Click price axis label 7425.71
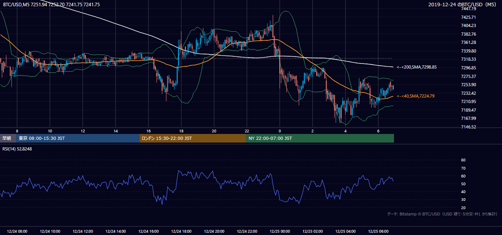This screenshot has height=235, width=502. (468, 17)
